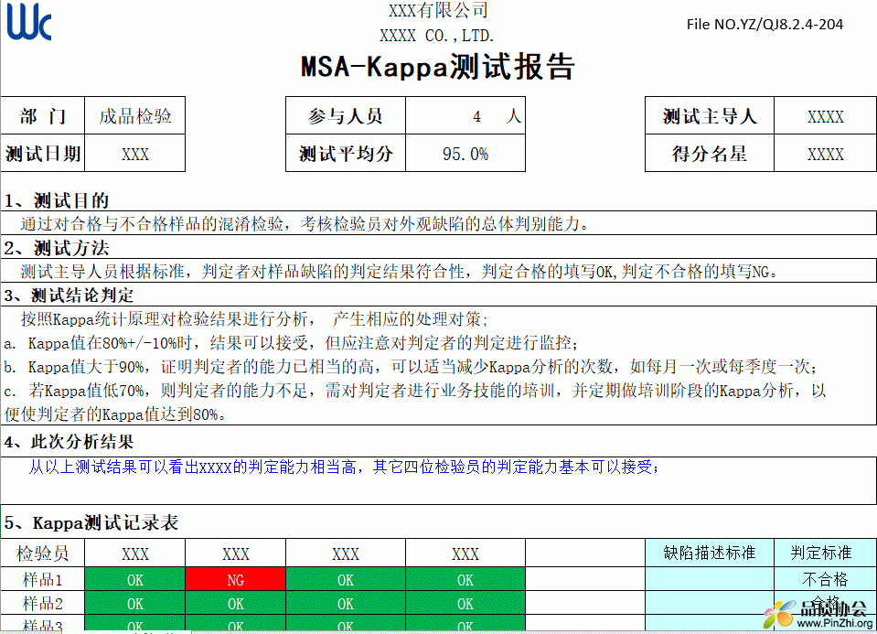877x634 pixels.
Task: Click the '1、测试目的' section heading
Action: [57, 200]
